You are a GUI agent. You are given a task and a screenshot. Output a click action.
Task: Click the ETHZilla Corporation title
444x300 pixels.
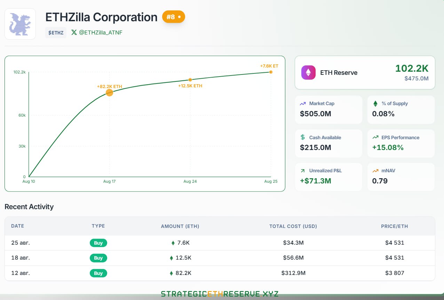(x=101, y=17)
